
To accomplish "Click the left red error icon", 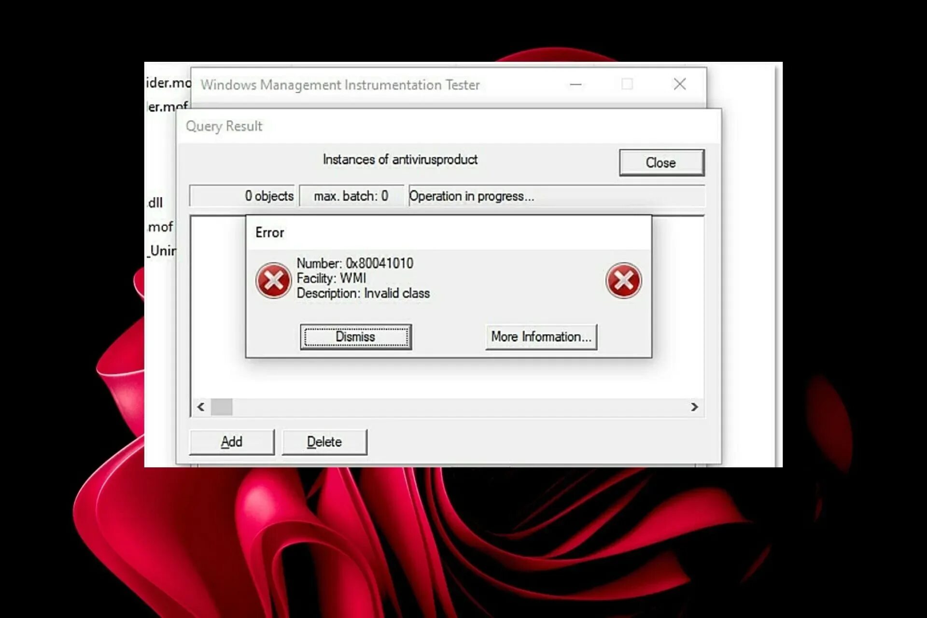I will (273, 281).
